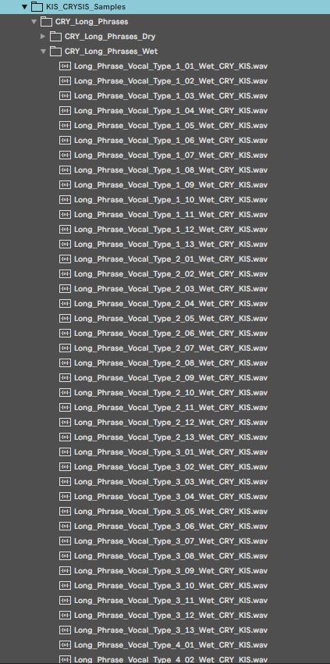Click waveform icon of Type_1_07 wav file
The image size is (330, 664).
[65, 155]
